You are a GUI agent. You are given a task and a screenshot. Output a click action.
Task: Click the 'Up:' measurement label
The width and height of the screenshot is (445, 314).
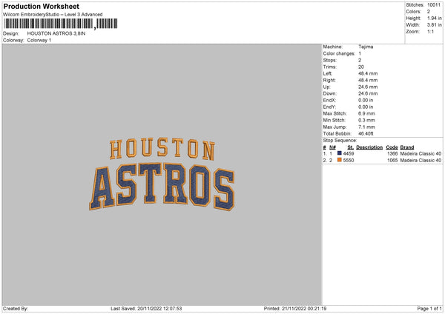tap(326, 87)
